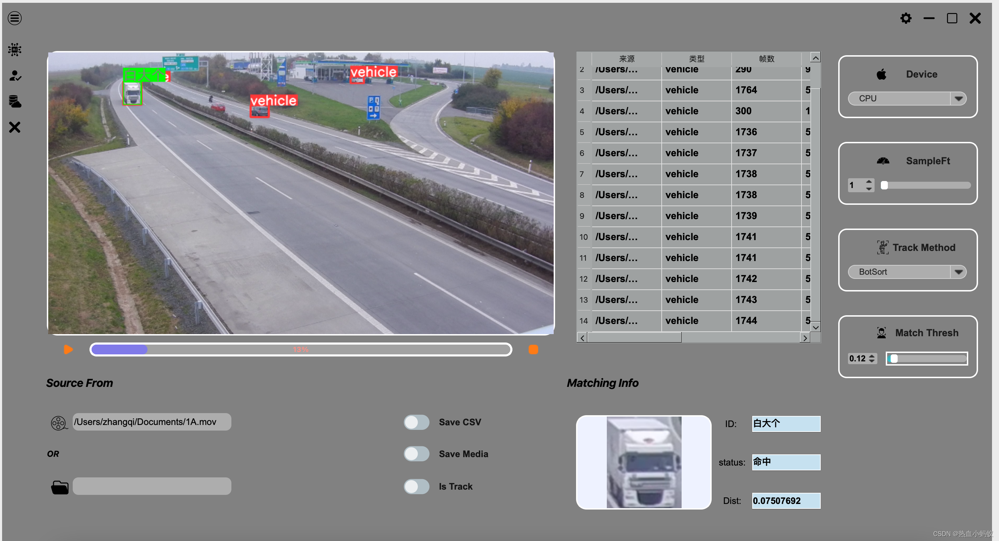This screenshot has height=541, width=999.
Task: Click the open folder icon
Action: click(x=59, y=487)
